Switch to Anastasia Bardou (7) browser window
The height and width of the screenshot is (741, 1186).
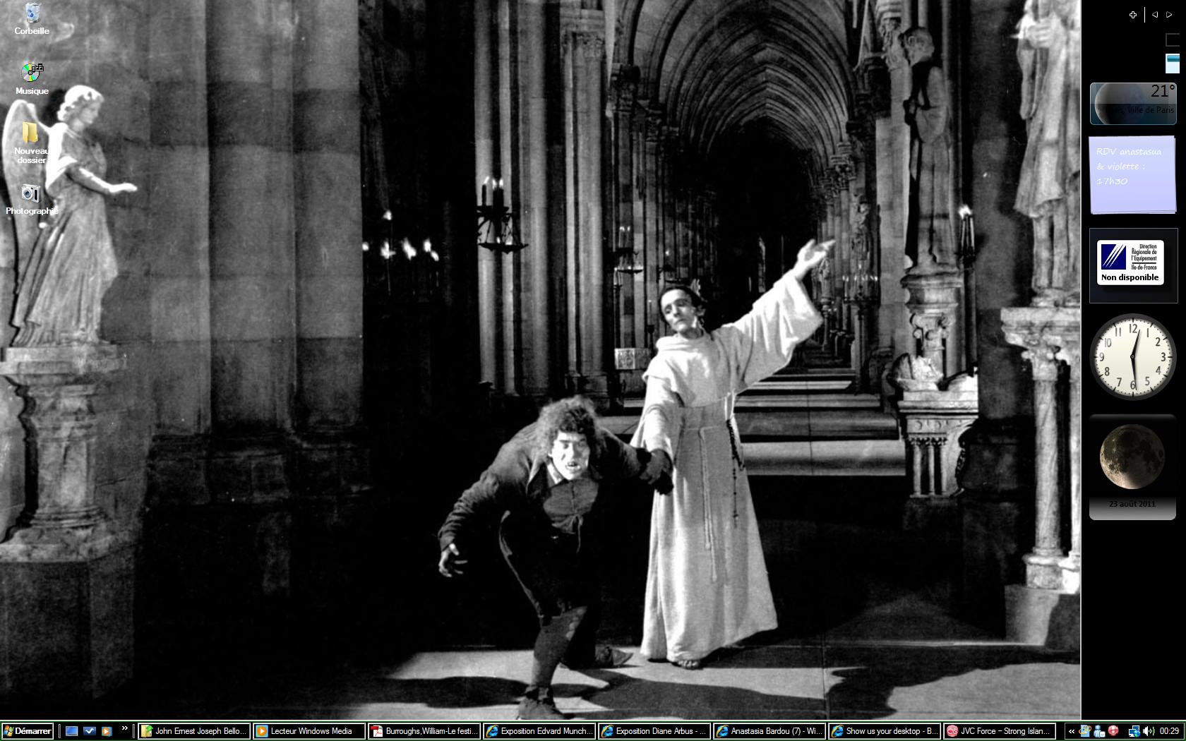(x=770, y=731)
